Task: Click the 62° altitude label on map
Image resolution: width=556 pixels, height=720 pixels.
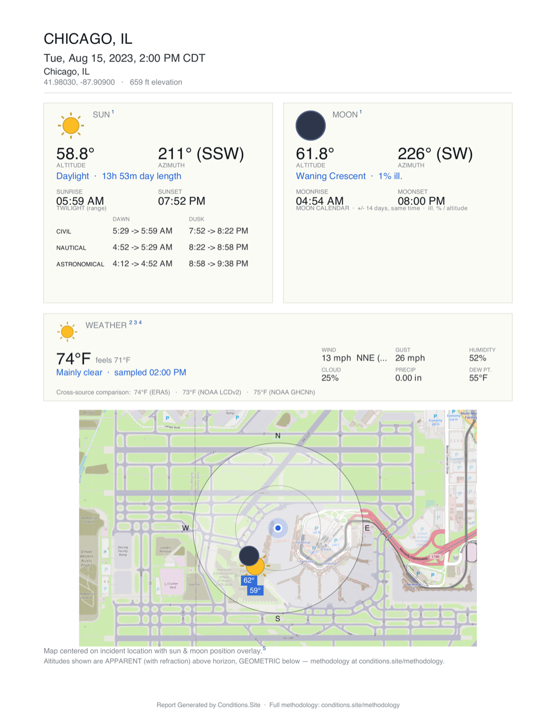Action: point(249,580)
